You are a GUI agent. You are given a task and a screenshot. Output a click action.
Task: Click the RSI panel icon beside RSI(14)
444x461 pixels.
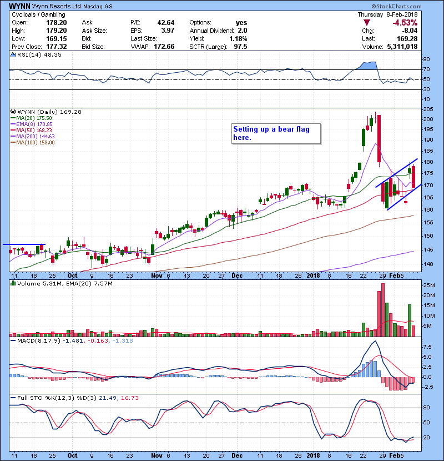point(13,54)
